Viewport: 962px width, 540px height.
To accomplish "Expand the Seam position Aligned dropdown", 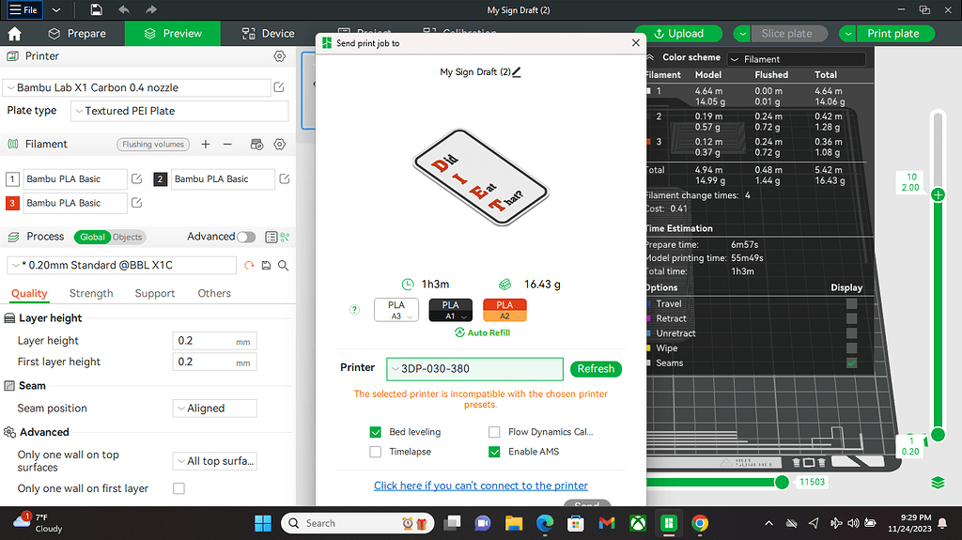I will tap(214, 409).
